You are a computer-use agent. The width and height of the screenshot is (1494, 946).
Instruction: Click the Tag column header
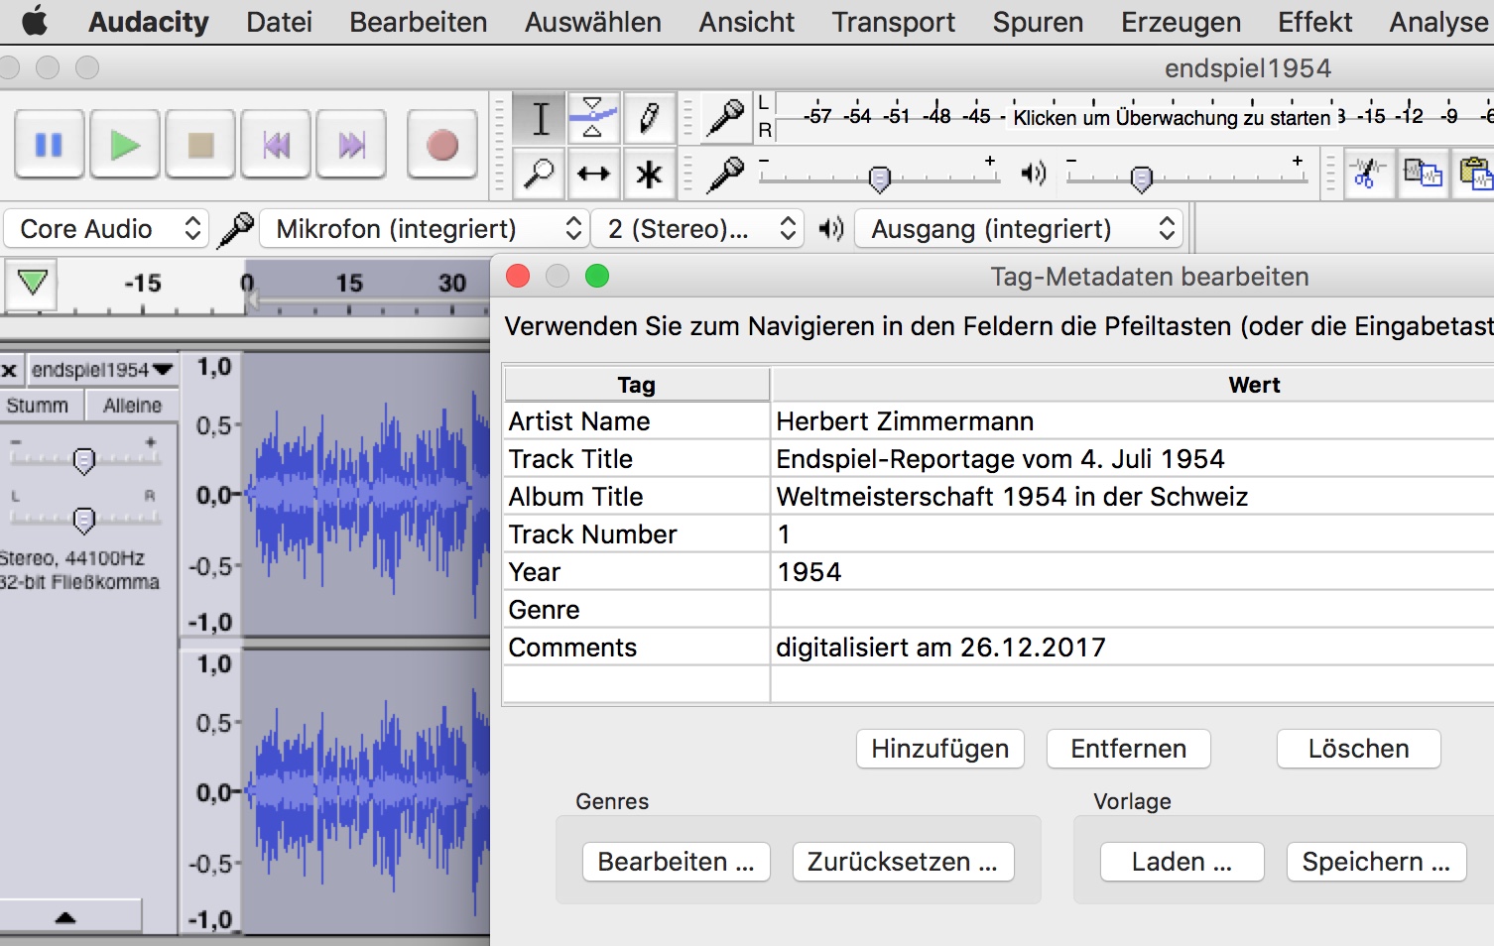[x=637, y=385]
